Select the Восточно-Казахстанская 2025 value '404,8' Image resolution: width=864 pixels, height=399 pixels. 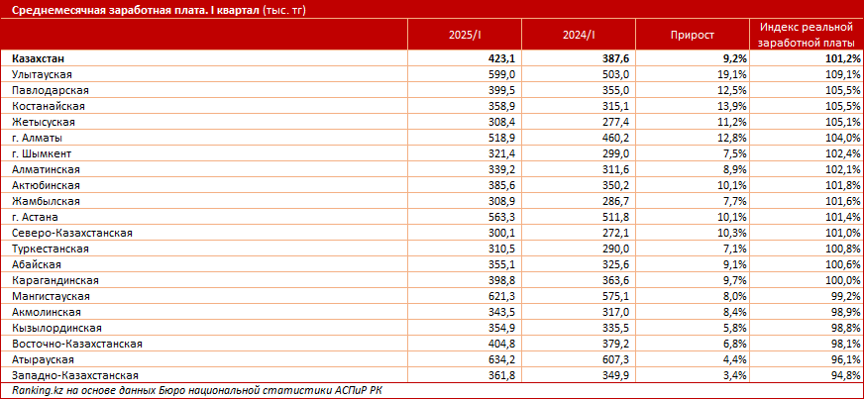[503, 344]
